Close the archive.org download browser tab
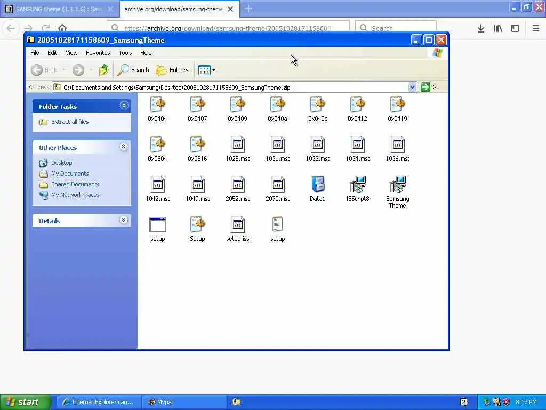 coord(230,9)
